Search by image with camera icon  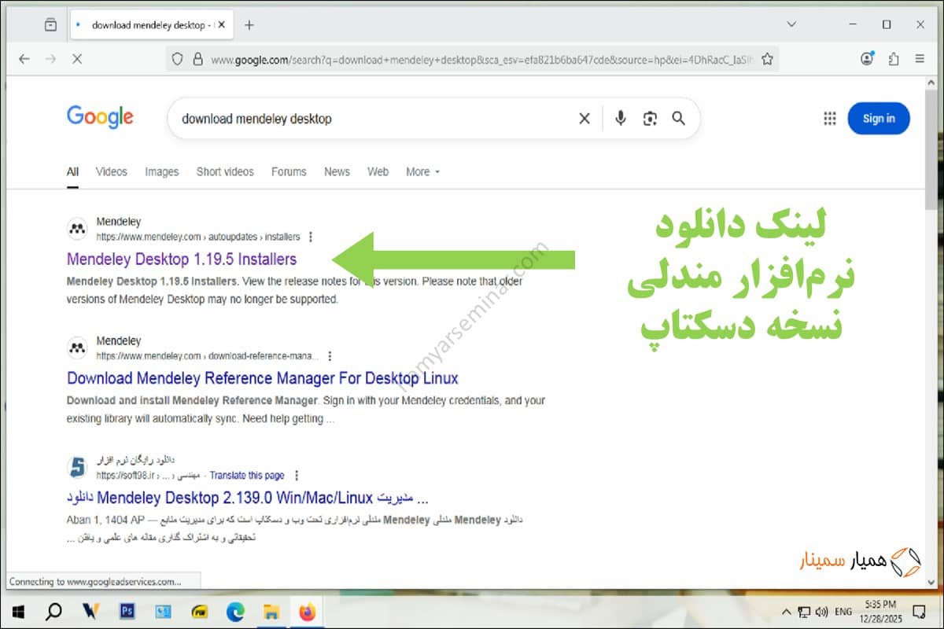(650, 119)
